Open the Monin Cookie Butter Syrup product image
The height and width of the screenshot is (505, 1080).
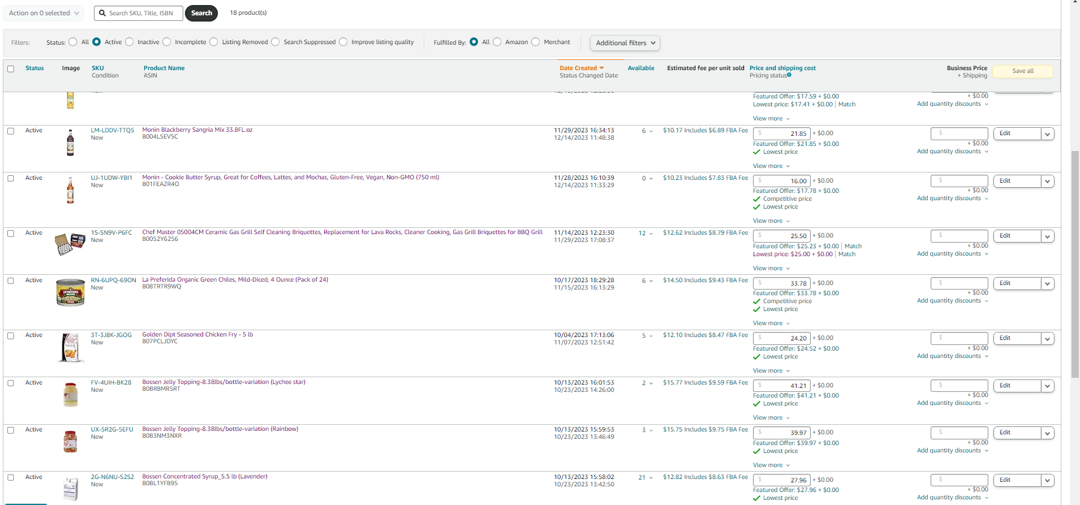70,190
